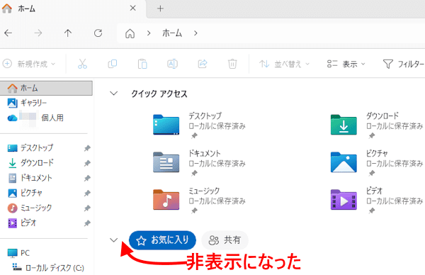Click pin icon next to sidebar ミュージック
This screenshot has width=425, height=275.
click(x=87, y=208)
